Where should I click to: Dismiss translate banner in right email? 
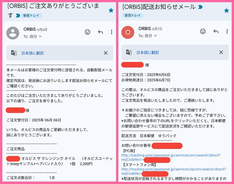coord(221,52)
